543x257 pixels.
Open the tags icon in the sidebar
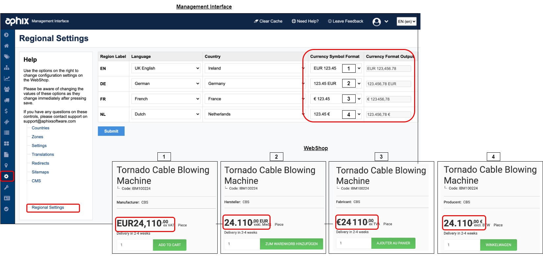6,57
